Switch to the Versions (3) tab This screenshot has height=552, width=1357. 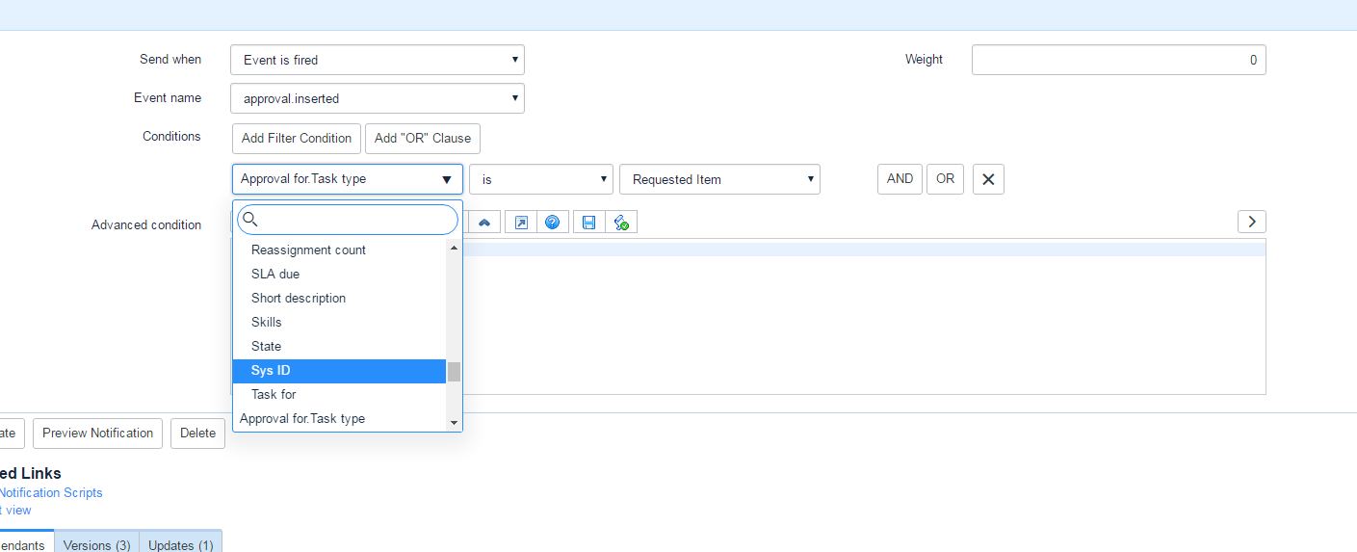[x=96, y=544]
